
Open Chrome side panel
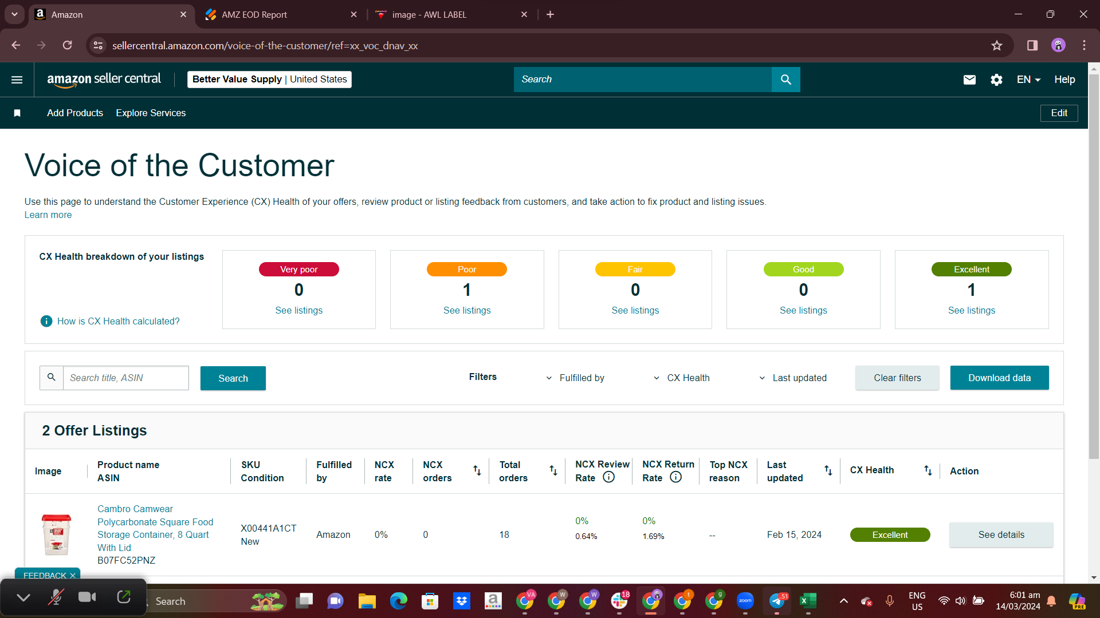point(1032,46)
